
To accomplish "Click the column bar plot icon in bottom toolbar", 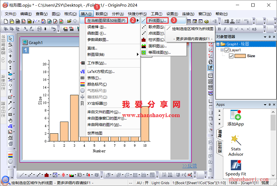I will click(x=46, y=175).
